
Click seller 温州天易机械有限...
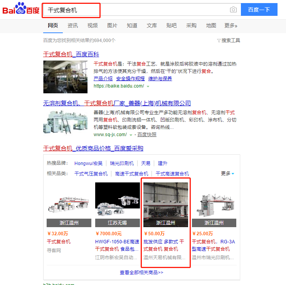pyautogui.click(x=164, y=258)
